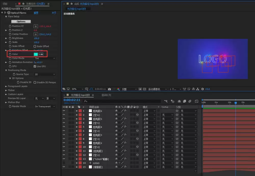The image size is (255, 176).
Task: Open the cyan Color swatch picker
Action: 36,54
